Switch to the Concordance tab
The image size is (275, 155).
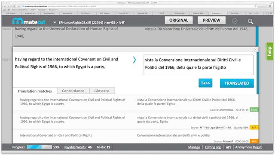click(73, 91)
